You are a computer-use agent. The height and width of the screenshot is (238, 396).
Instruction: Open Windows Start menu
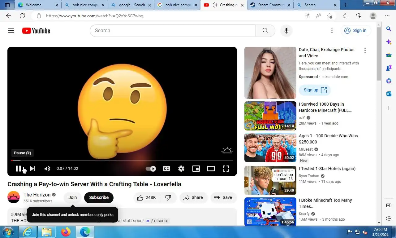(x=8, y=232)
